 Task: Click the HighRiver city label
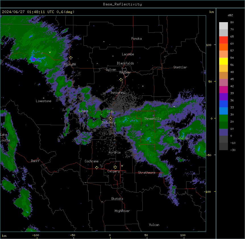[122, 211]
